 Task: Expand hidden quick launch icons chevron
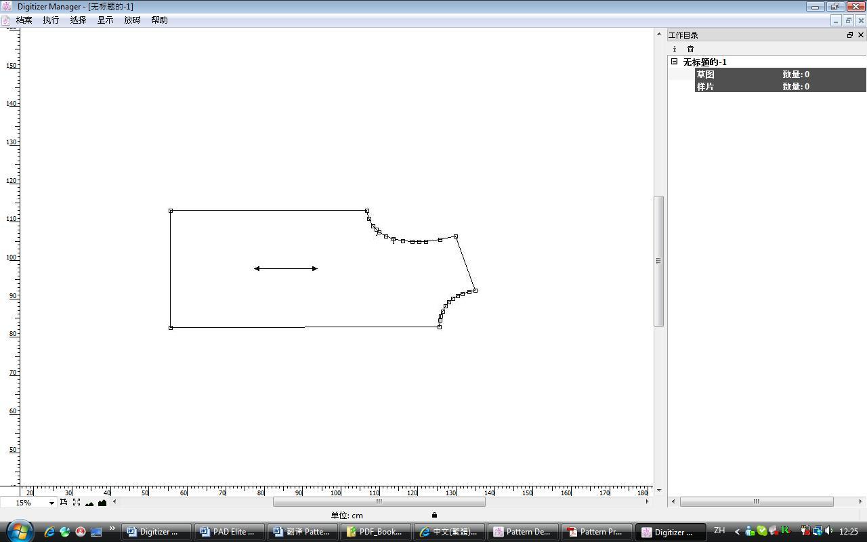pyautogui.click(x=112, y=529)
